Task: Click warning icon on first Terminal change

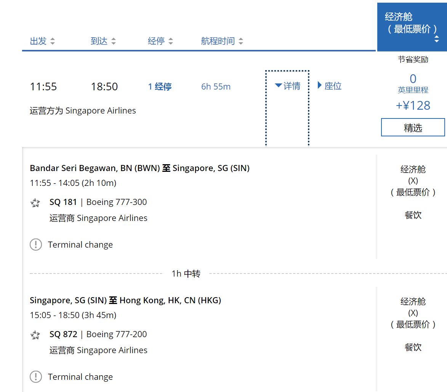Action: 36,245
